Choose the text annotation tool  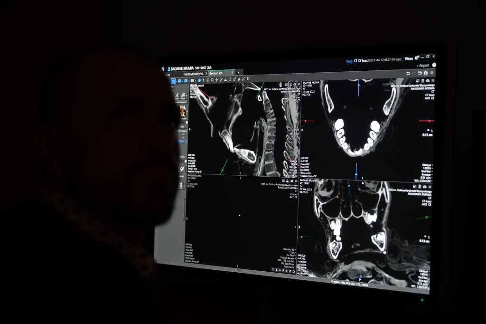(238, 80)
